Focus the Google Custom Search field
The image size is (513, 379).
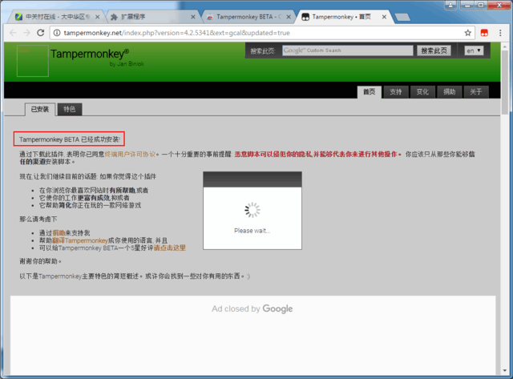[x=347, y=50]
